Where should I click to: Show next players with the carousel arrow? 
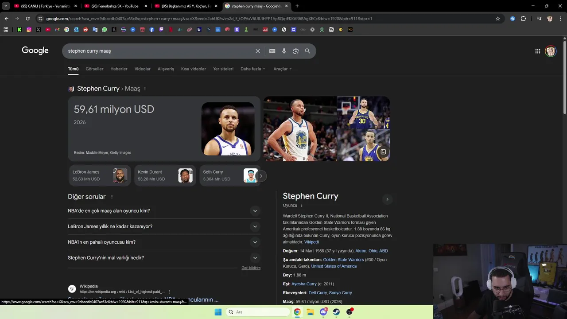click(x=261, y=176)
